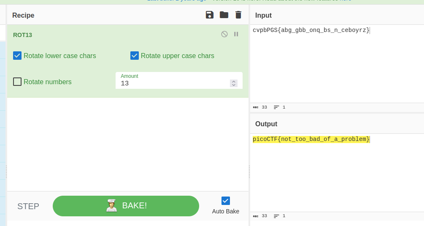Click the Save recipe icon
The width and height of the screenshot is (424, 226).
point(210,15)
